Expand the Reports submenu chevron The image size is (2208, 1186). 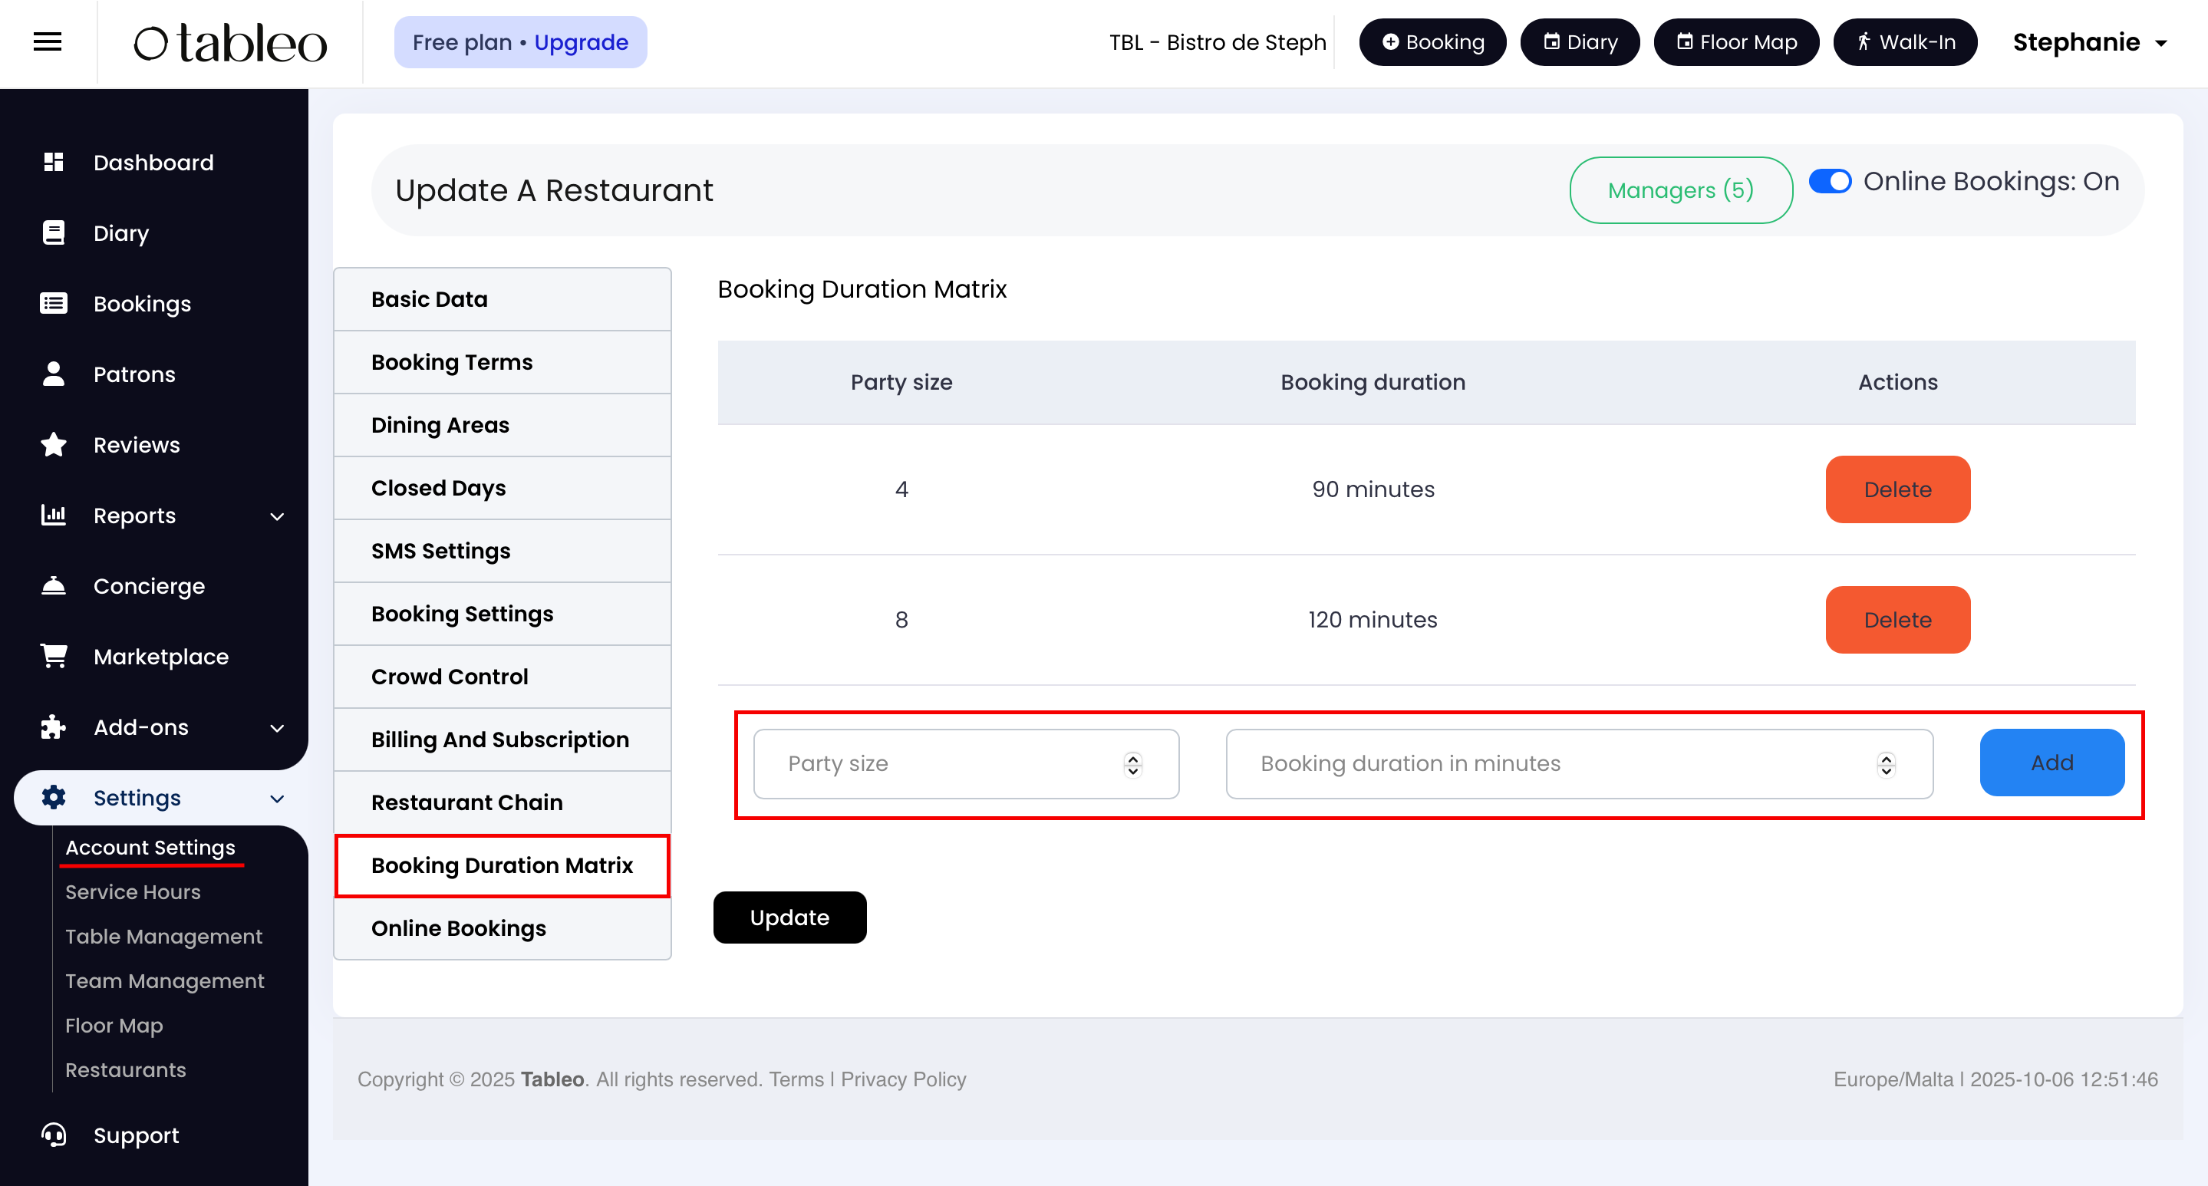click(277, 516)
